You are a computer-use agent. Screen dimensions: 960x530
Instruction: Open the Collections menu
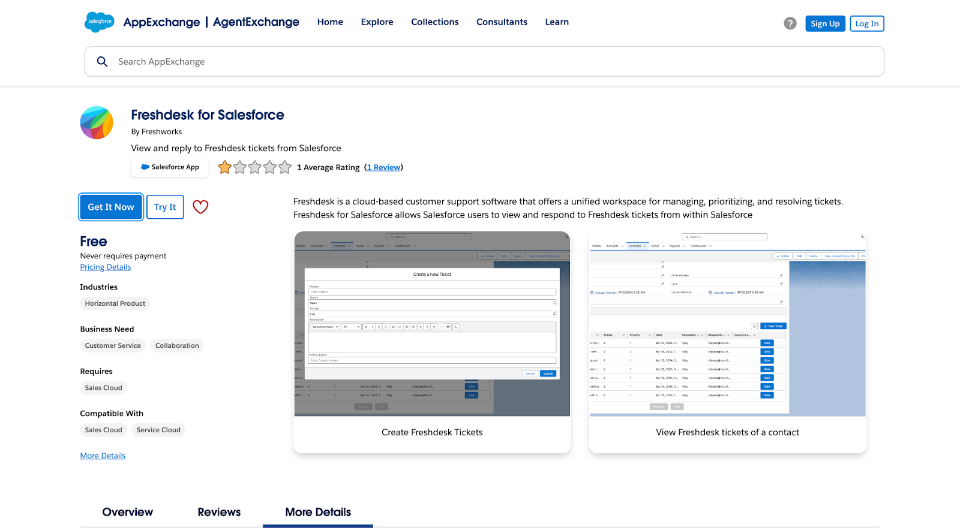[x=434, y=22]
